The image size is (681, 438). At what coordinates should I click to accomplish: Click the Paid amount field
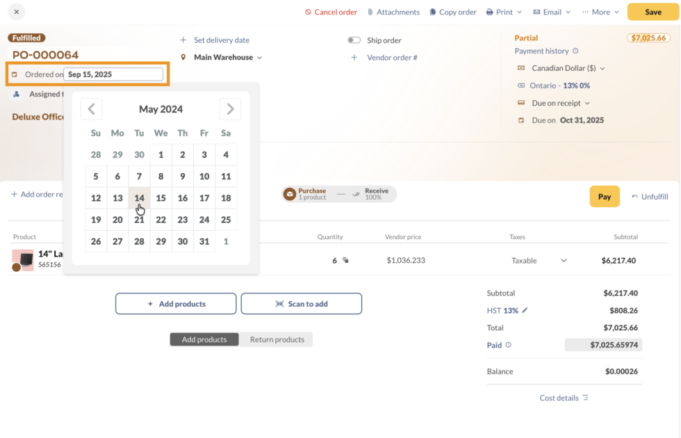[604, 345]
